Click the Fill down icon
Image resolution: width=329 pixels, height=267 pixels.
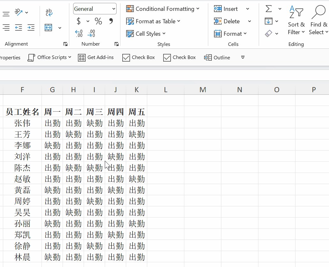(x=269, y=21)
